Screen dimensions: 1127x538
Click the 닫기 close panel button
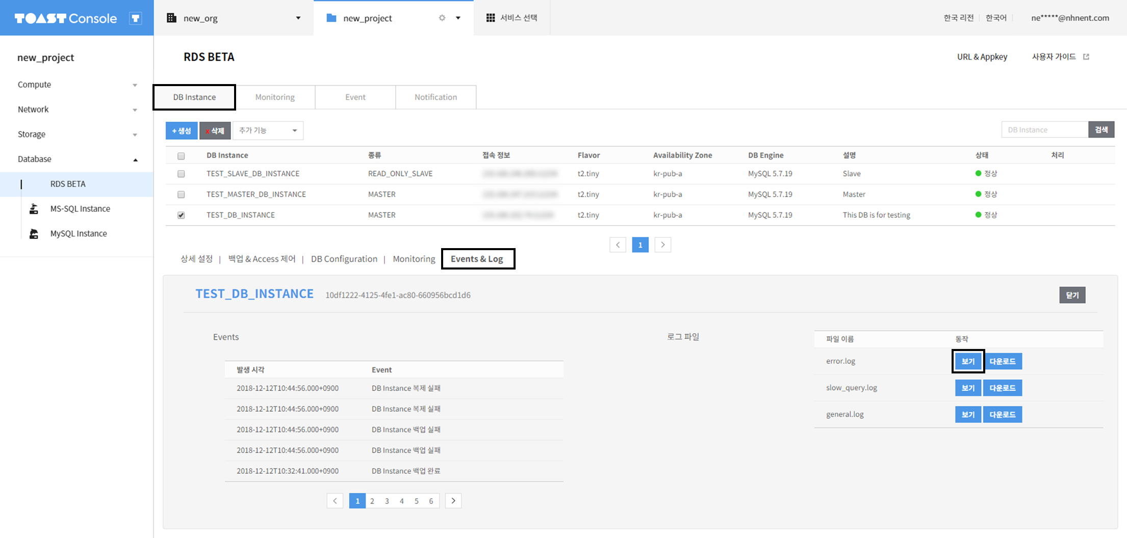(1072, 295)
